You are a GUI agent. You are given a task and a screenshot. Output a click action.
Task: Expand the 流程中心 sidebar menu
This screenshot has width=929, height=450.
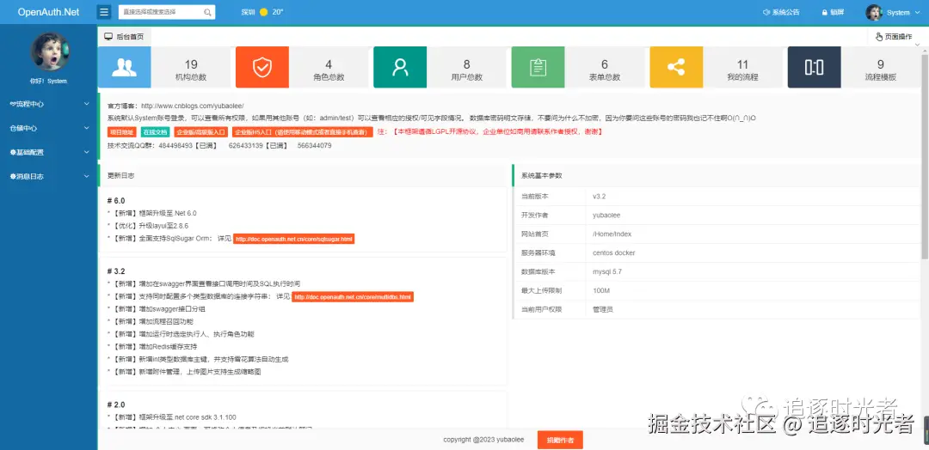coord(48,103)
